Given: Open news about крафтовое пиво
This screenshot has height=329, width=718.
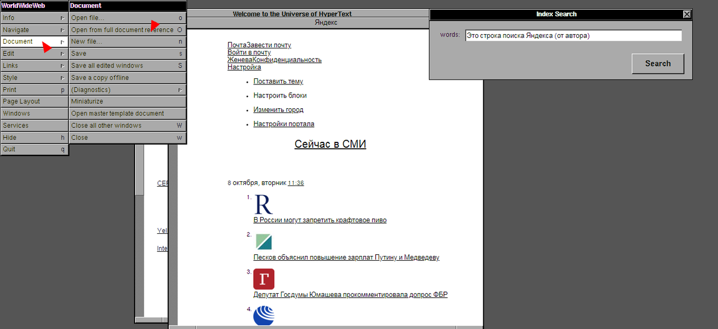Looking at the screenshot, I should [x=320, y=220].
